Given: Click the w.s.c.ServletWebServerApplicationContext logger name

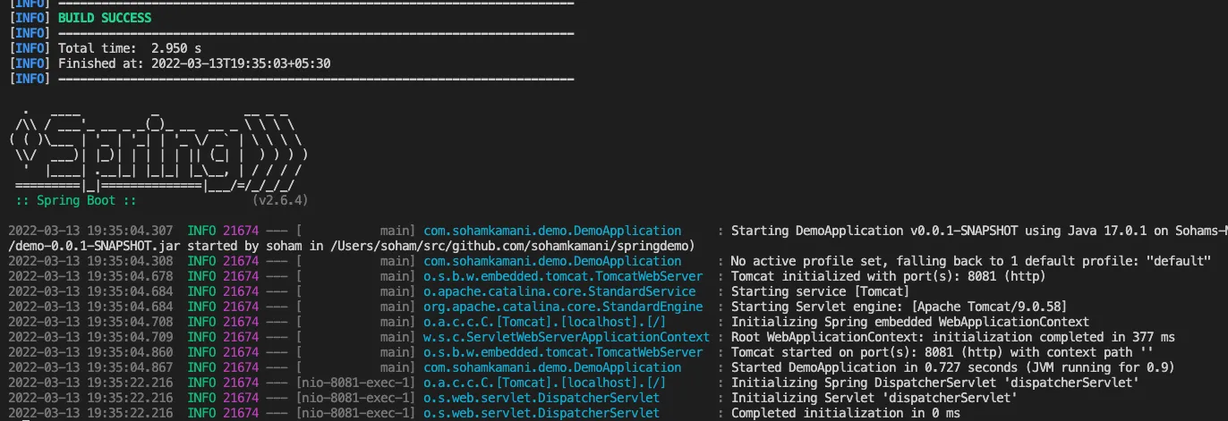Looking at the screenshot, I should (566, 337).
